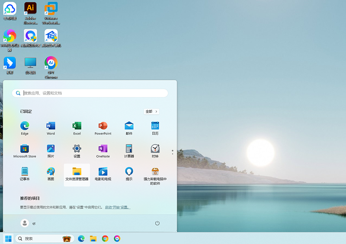This screenshot has height=244, width=346.
Task: Launch Word from the Start menu
Action: (x=51, y=128)
